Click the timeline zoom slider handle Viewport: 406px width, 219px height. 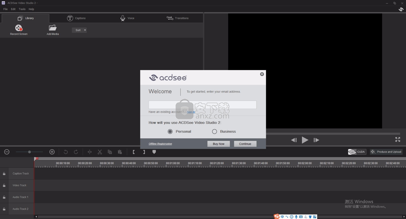click(x=29, y=152)
